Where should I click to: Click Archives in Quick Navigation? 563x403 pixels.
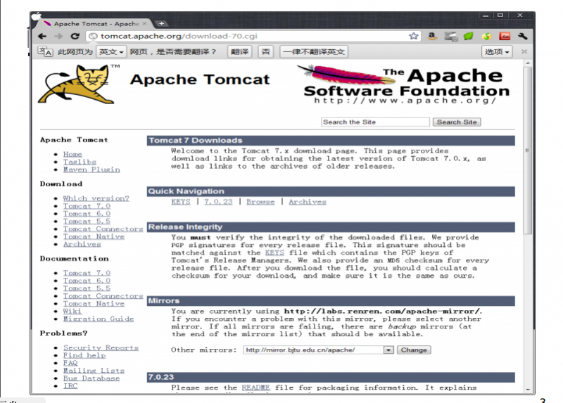coord(308,202)
